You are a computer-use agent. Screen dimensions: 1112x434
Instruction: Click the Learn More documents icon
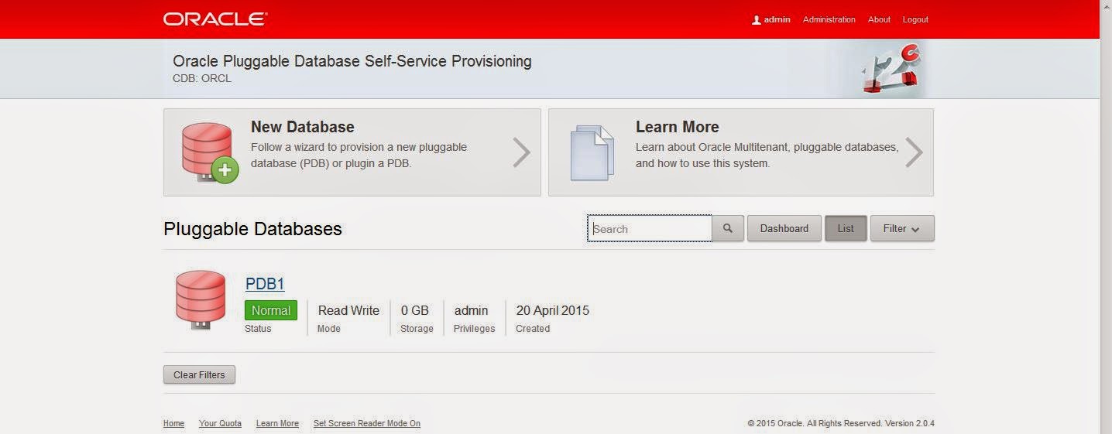coord(592,152)
